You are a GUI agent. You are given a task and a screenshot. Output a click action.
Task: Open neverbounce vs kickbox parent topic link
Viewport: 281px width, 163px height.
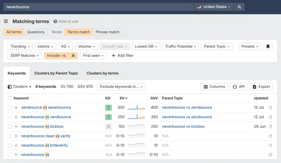pyautogui.click(x=183, y=126)
